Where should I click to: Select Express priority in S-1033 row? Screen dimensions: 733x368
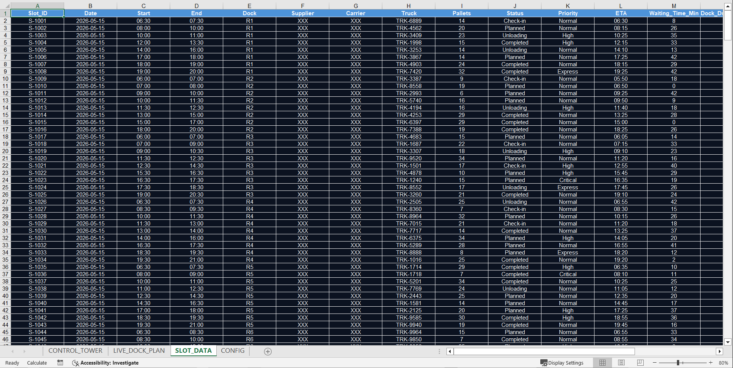[568, 253]
